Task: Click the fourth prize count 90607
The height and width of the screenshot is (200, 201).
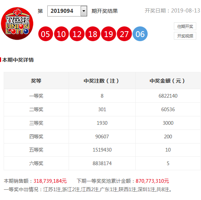Action: (102, 137)
